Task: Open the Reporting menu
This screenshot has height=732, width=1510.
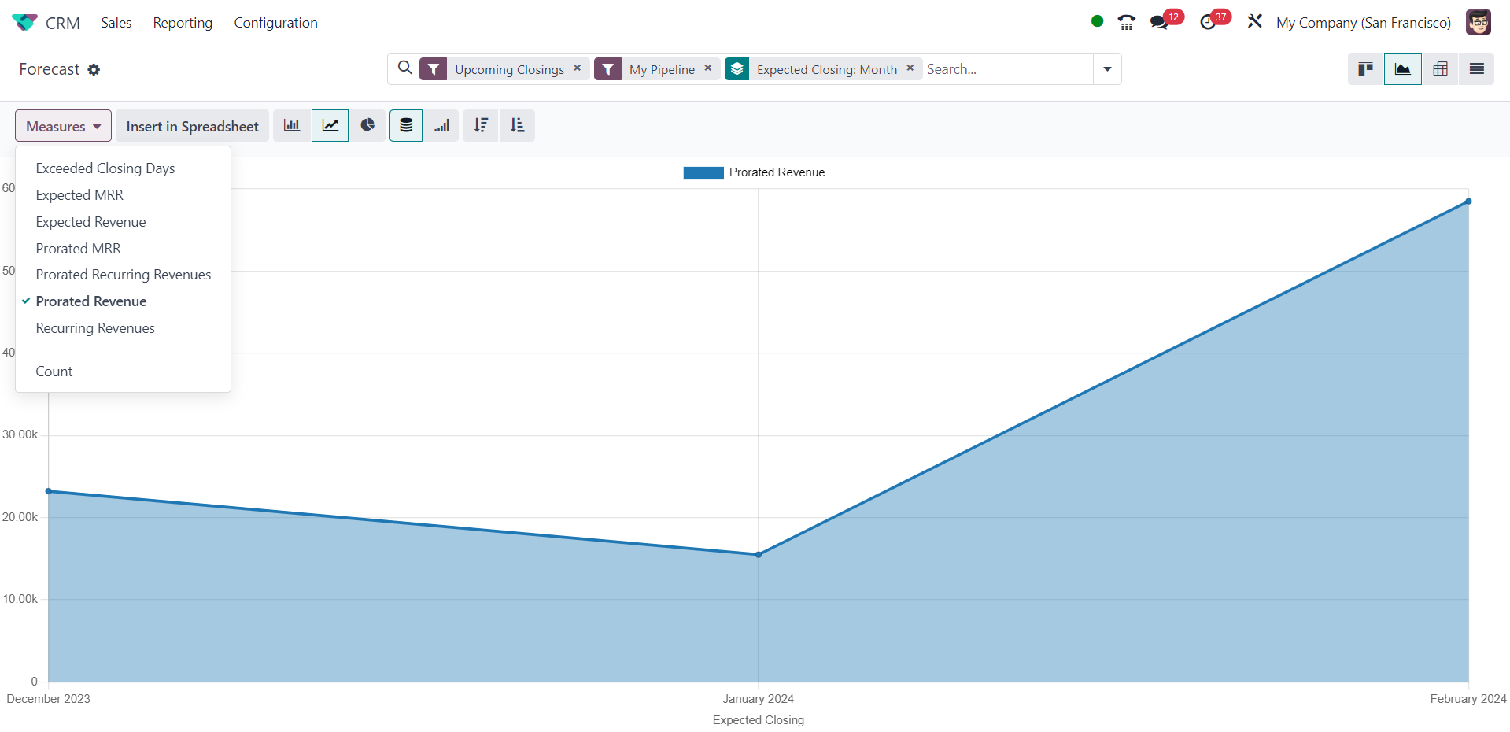Action: click(183, 23)
